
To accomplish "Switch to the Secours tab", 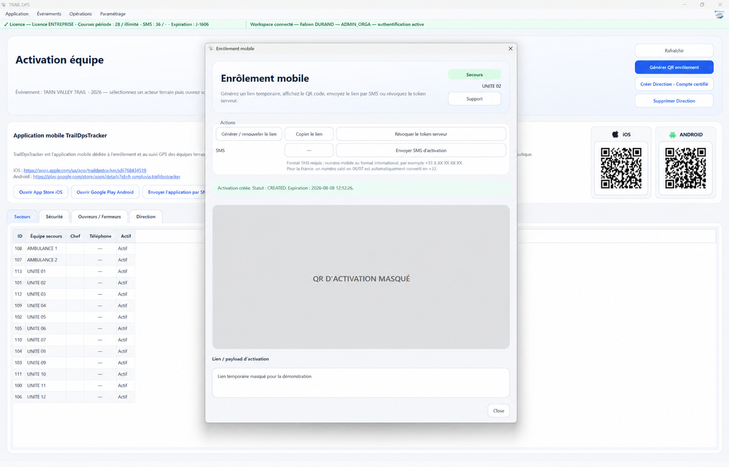I will click(22, 217).
